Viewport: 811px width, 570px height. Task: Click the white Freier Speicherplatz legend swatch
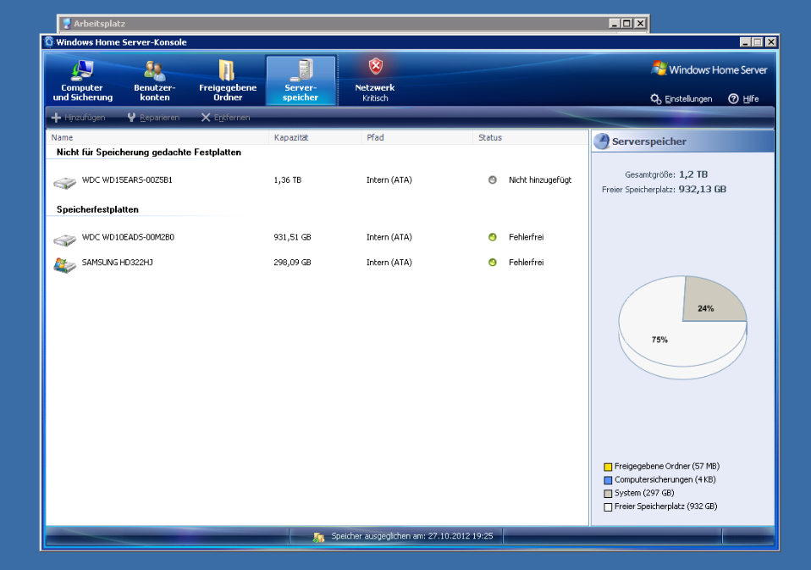click(x=608, y=506)
